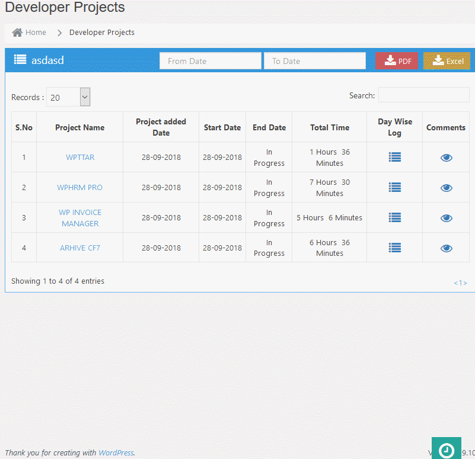Click the WordPress icon at bottom right
Screen dimensions: 475x459
pos(446,448)
